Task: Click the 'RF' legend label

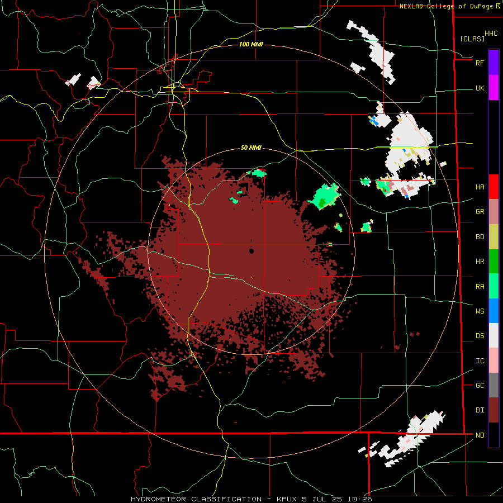Action: click(x=480, y=63)
